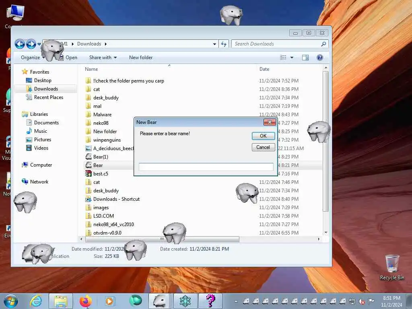The height and width of the screenshot is (309, 412).
Task: Cancel the New Bear dialog
Action: coord(263,147)
